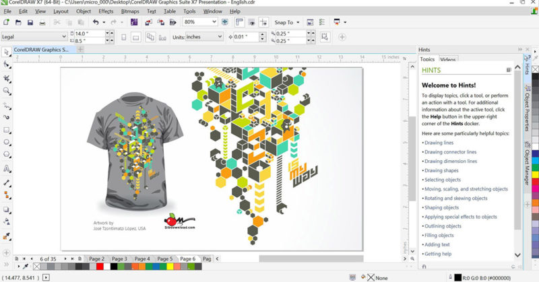The height and width of the screenshot is (282, 539).
Task: Toggle show rulers button
Action: click(239, 22)
